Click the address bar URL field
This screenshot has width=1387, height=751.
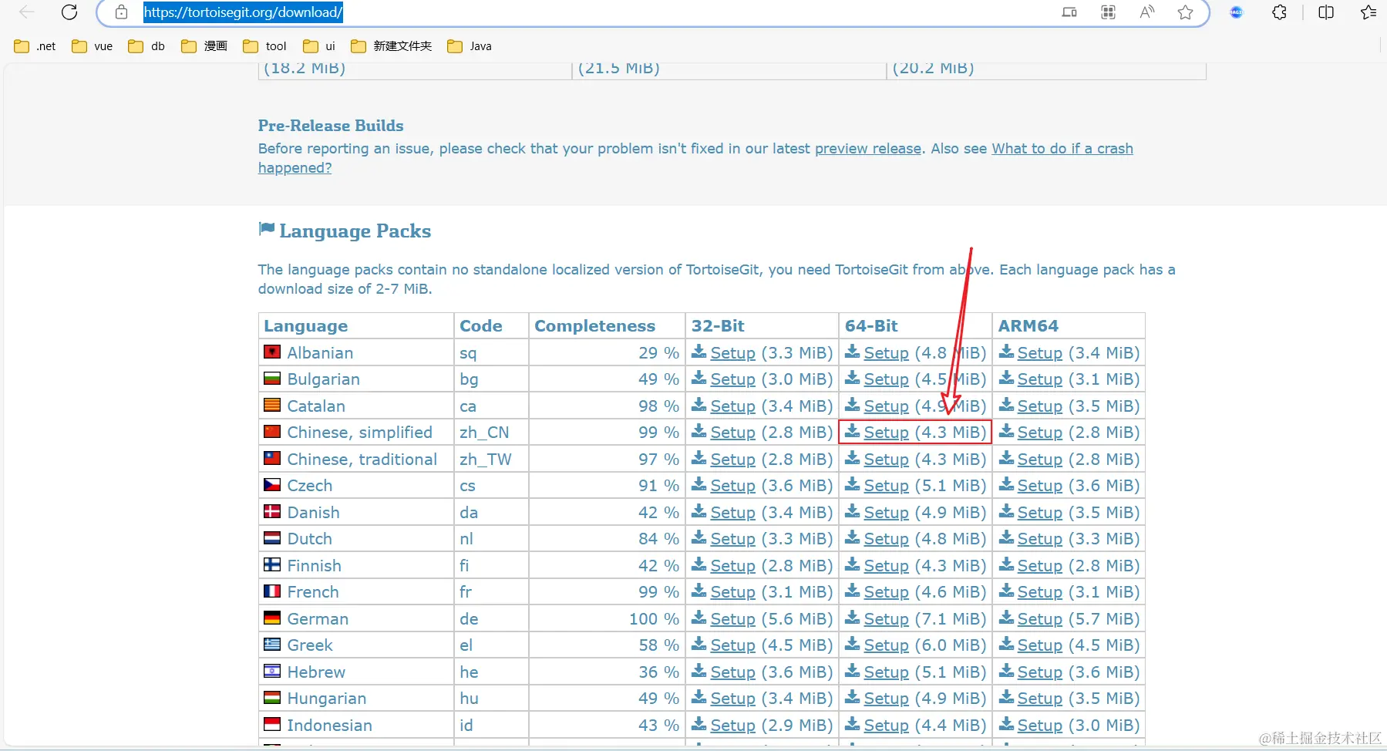pyautogui.click(x=243, y=12)
